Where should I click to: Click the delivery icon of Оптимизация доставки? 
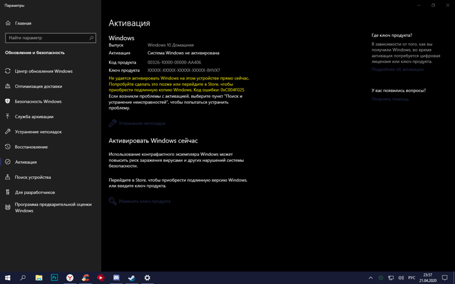tap(8, 86)
